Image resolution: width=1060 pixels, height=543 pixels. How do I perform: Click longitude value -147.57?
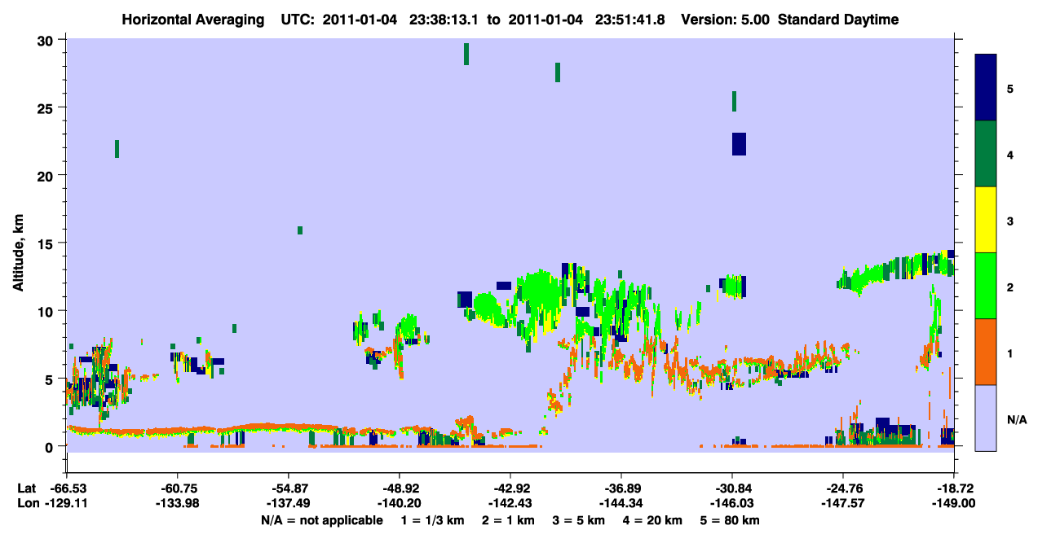[843, 504]
